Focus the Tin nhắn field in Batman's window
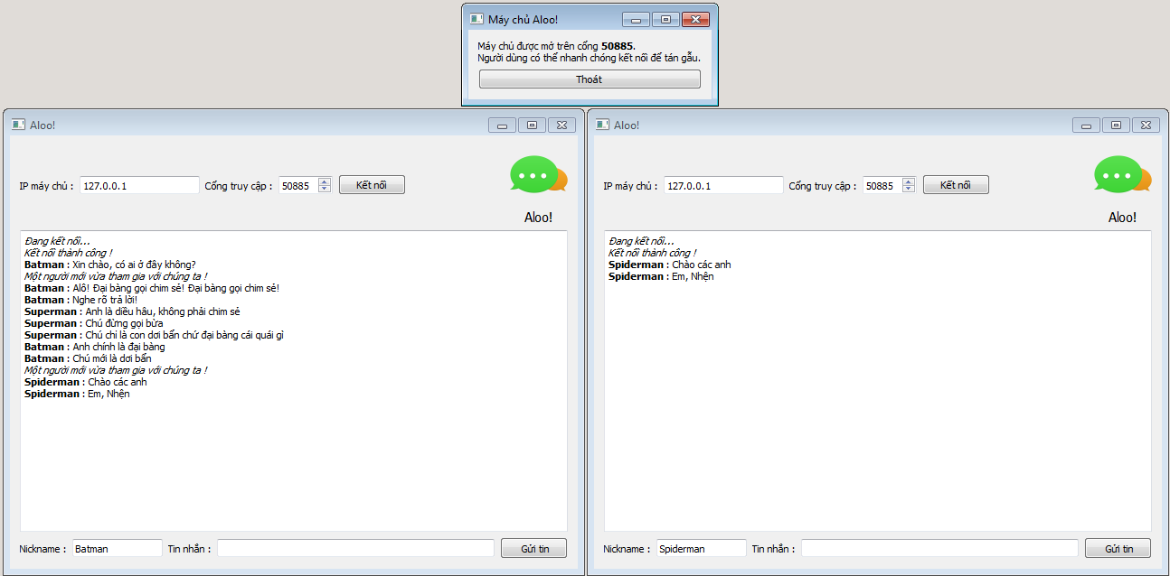Image resolution: width=1170 pixels, height=576 pixels. [356, 548]
